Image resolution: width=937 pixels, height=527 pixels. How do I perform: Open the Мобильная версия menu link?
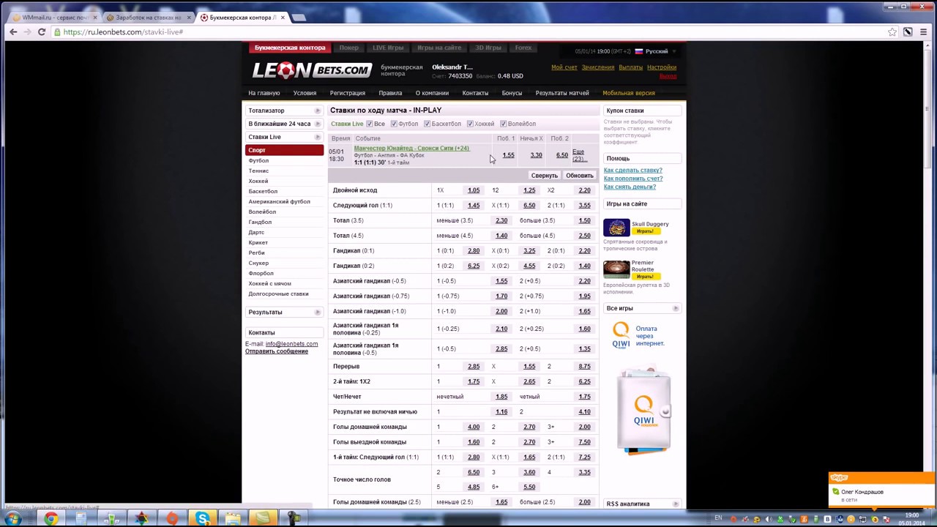pyautogui.click(x=629, y=93)
